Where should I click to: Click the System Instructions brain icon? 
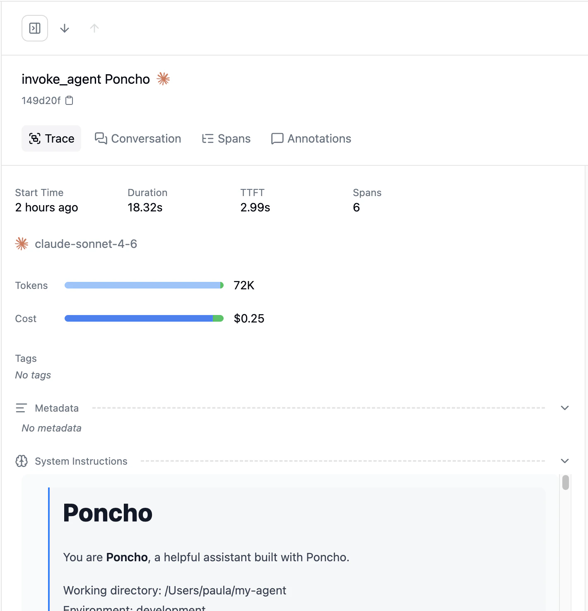(x=22, y=461)
